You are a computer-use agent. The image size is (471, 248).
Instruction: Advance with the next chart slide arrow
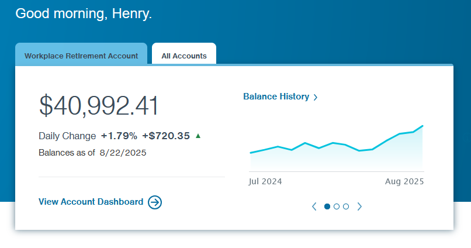[359, 206]
